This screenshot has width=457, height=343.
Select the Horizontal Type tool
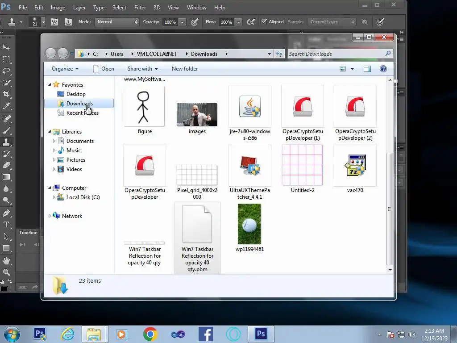[6, 225]
